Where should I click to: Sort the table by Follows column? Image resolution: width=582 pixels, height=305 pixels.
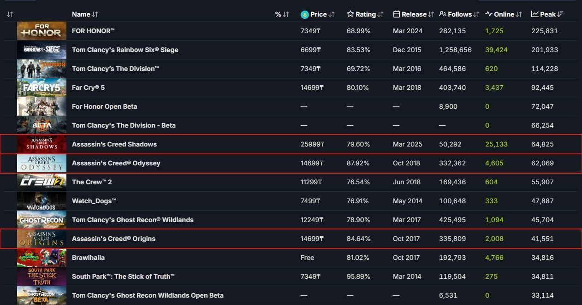460,14
